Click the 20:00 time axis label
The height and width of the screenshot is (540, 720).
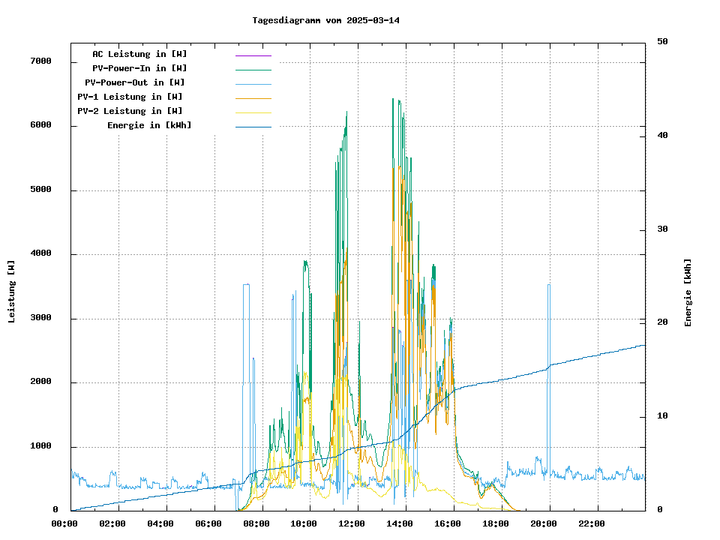(549, 523)
